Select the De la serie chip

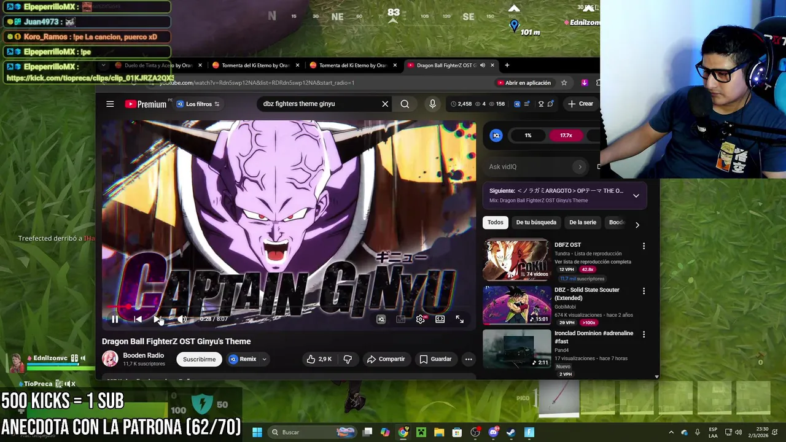583,222
